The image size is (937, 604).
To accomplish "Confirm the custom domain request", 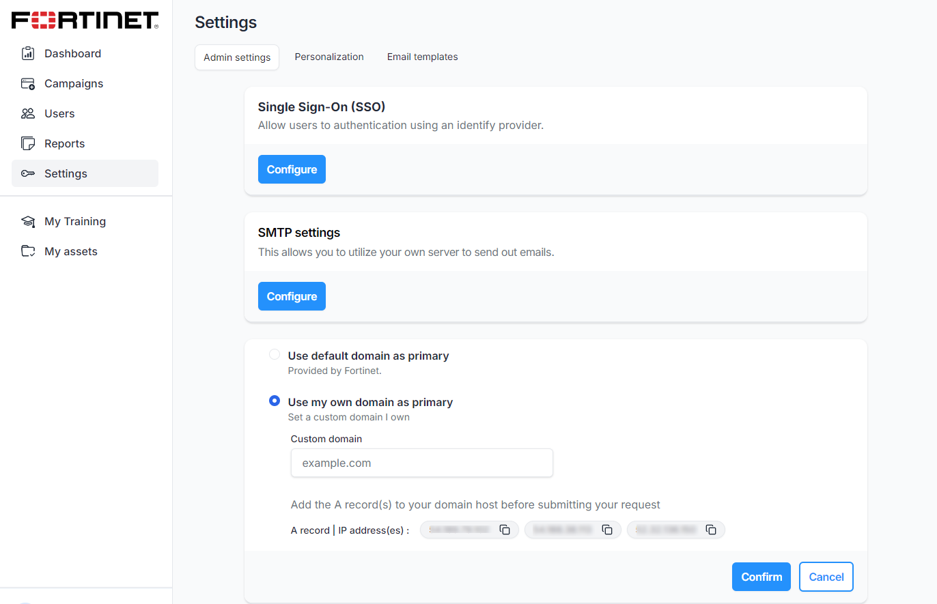I will tap(761, 577).
